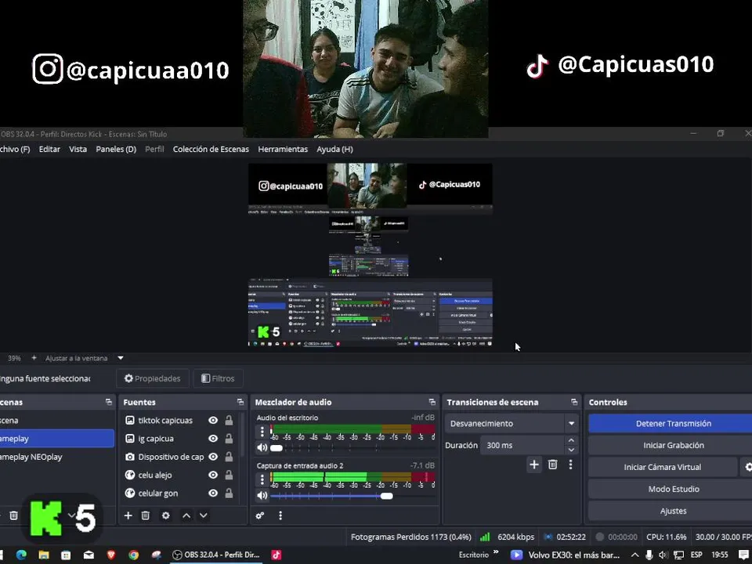Viewport: 752px width, 564px height.
Task: Open options dots for Captura de entrada audio 2
Action: tap(262, 479)
